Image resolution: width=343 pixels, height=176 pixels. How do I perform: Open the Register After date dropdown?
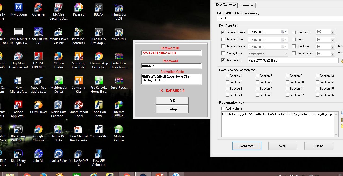[x=284, y=40]
